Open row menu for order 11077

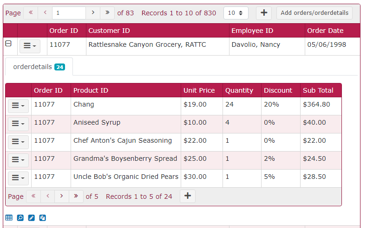pos(29,45)
